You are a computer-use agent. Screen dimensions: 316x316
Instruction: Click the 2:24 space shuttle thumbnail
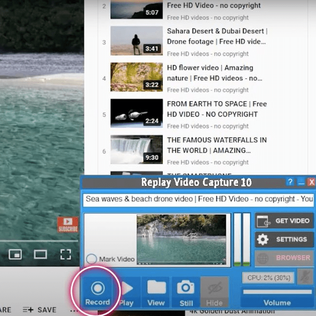point(137,113)
